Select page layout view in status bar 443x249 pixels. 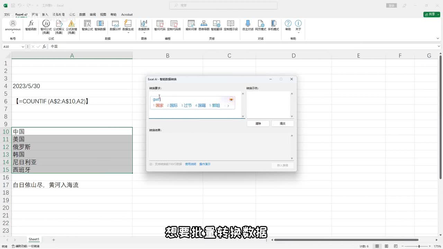(386, 246)
